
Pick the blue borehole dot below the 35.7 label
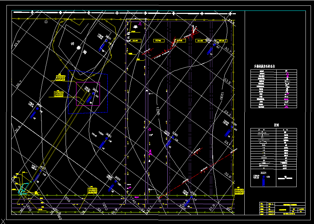pos(37,108)
